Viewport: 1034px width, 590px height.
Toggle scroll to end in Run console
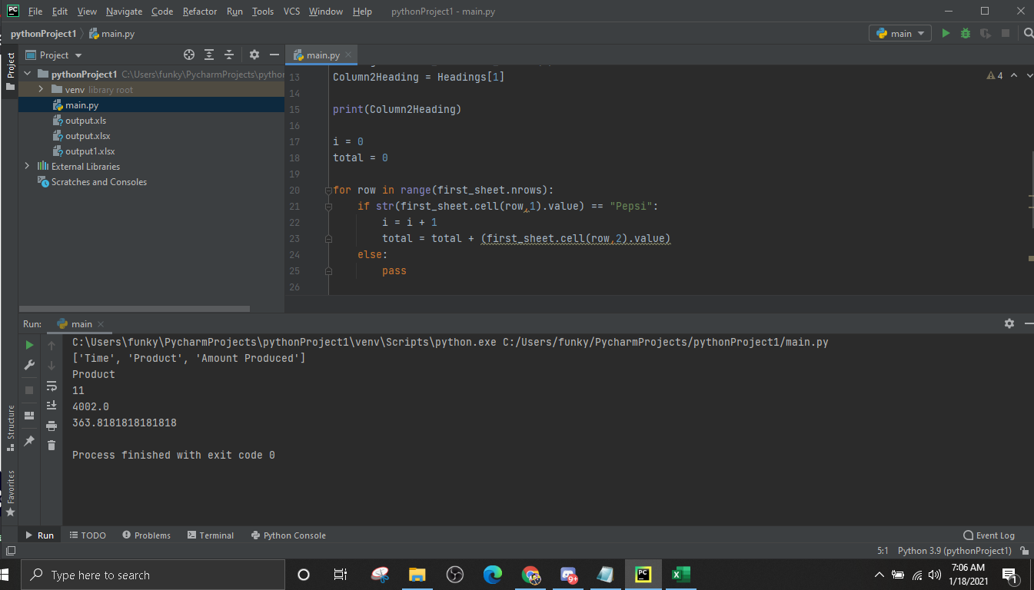[52, 405]
